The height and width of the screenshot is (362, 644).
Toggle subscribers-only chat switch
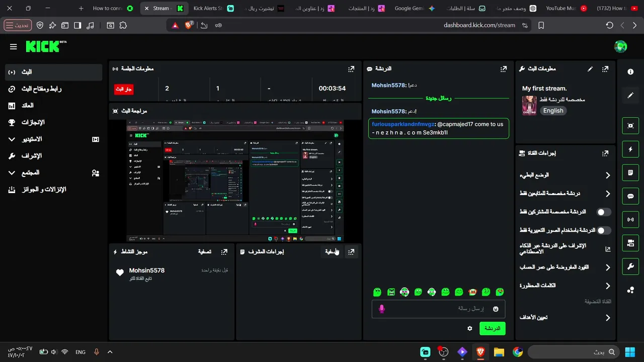pos(604,212)
